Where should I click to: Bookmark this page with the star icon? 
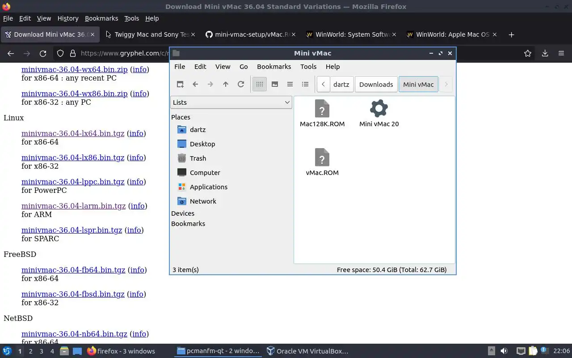528,53
